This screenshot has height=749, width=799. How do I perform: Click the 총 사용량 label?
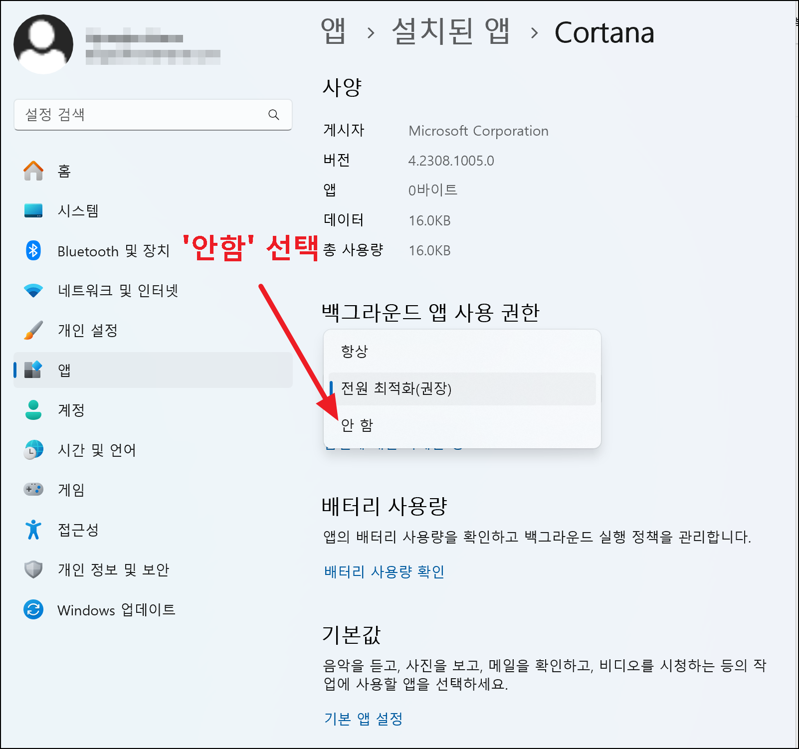point(353,250)
